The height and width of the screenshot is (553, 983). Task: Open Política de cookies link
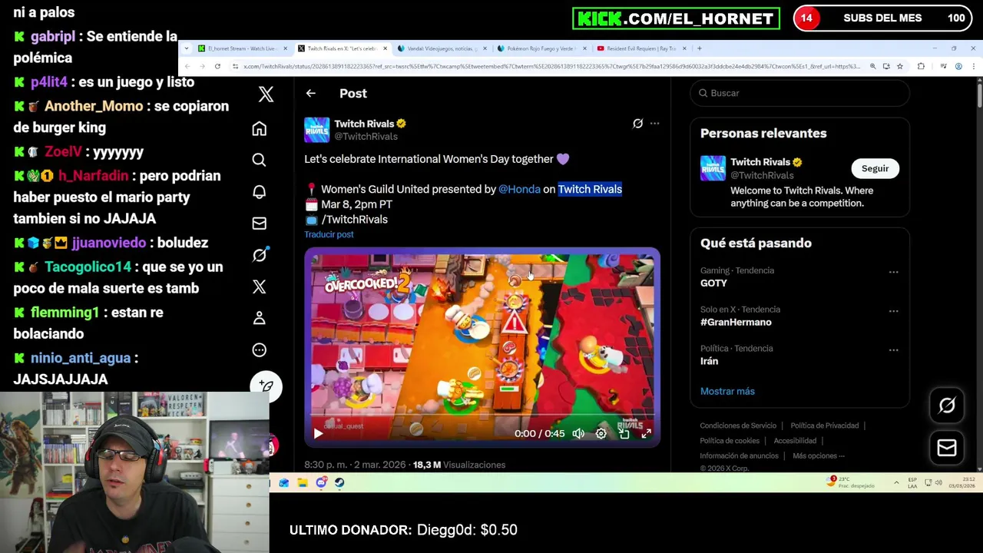730,441
